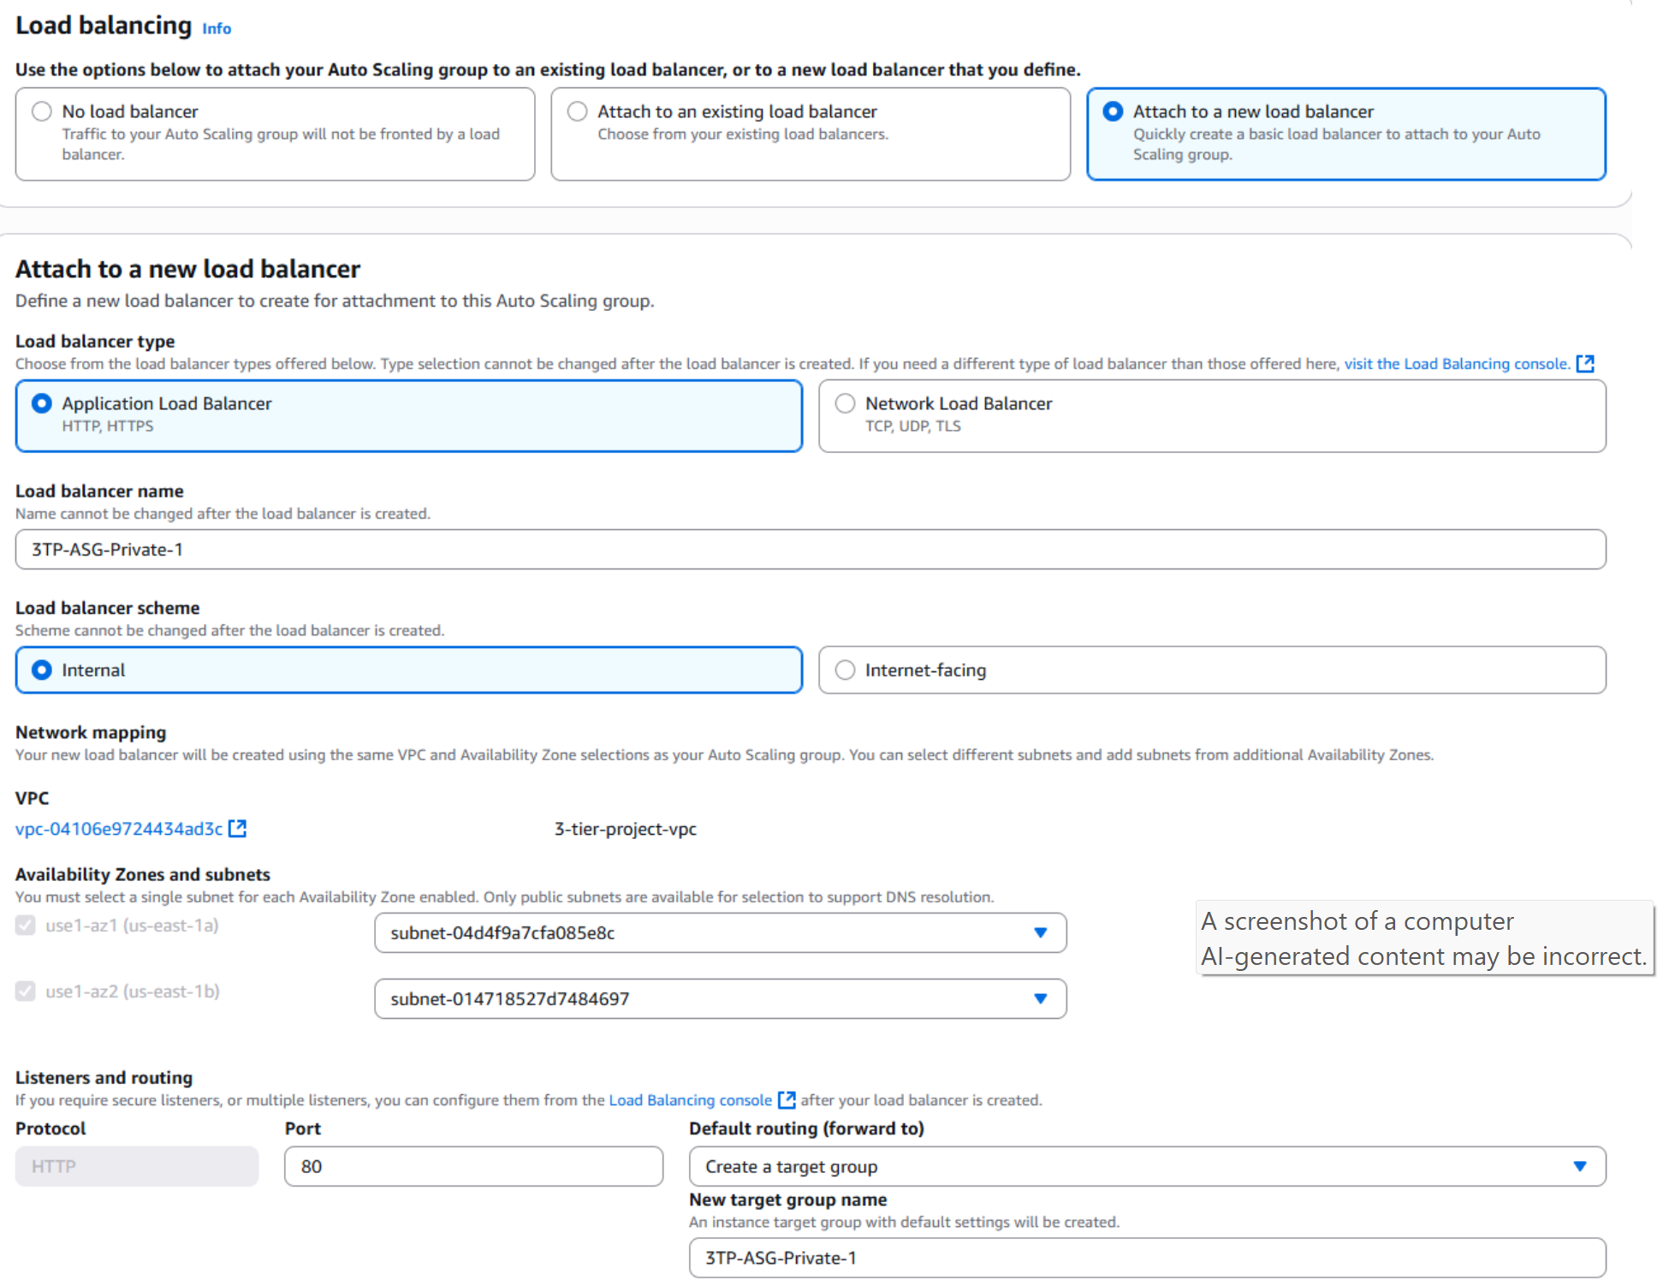The height and width of the screenshot is (1286, 1669).
Task: Toggle the use1-az2 availability zone checkbox
Action: click(x=25, y=991)
